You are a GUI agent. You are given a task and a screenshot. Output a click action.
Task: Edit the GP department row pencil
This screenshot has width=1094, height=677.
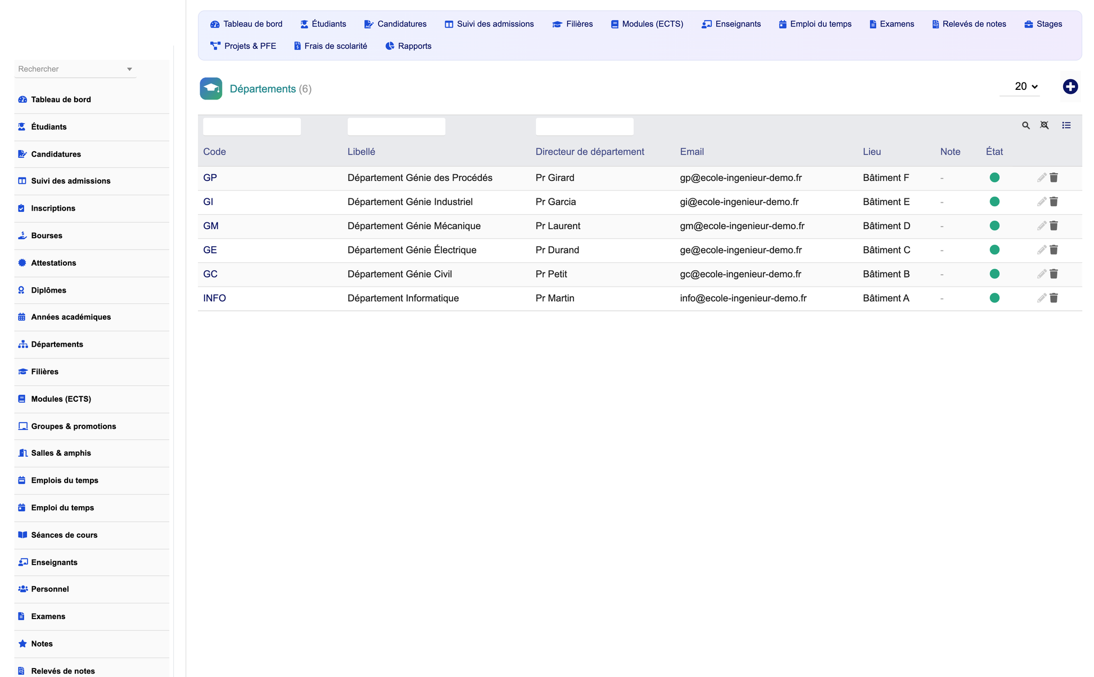[x=1041, y=178]
